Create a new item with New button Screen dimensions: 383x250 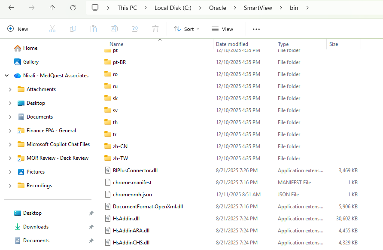tap(18, 29)
